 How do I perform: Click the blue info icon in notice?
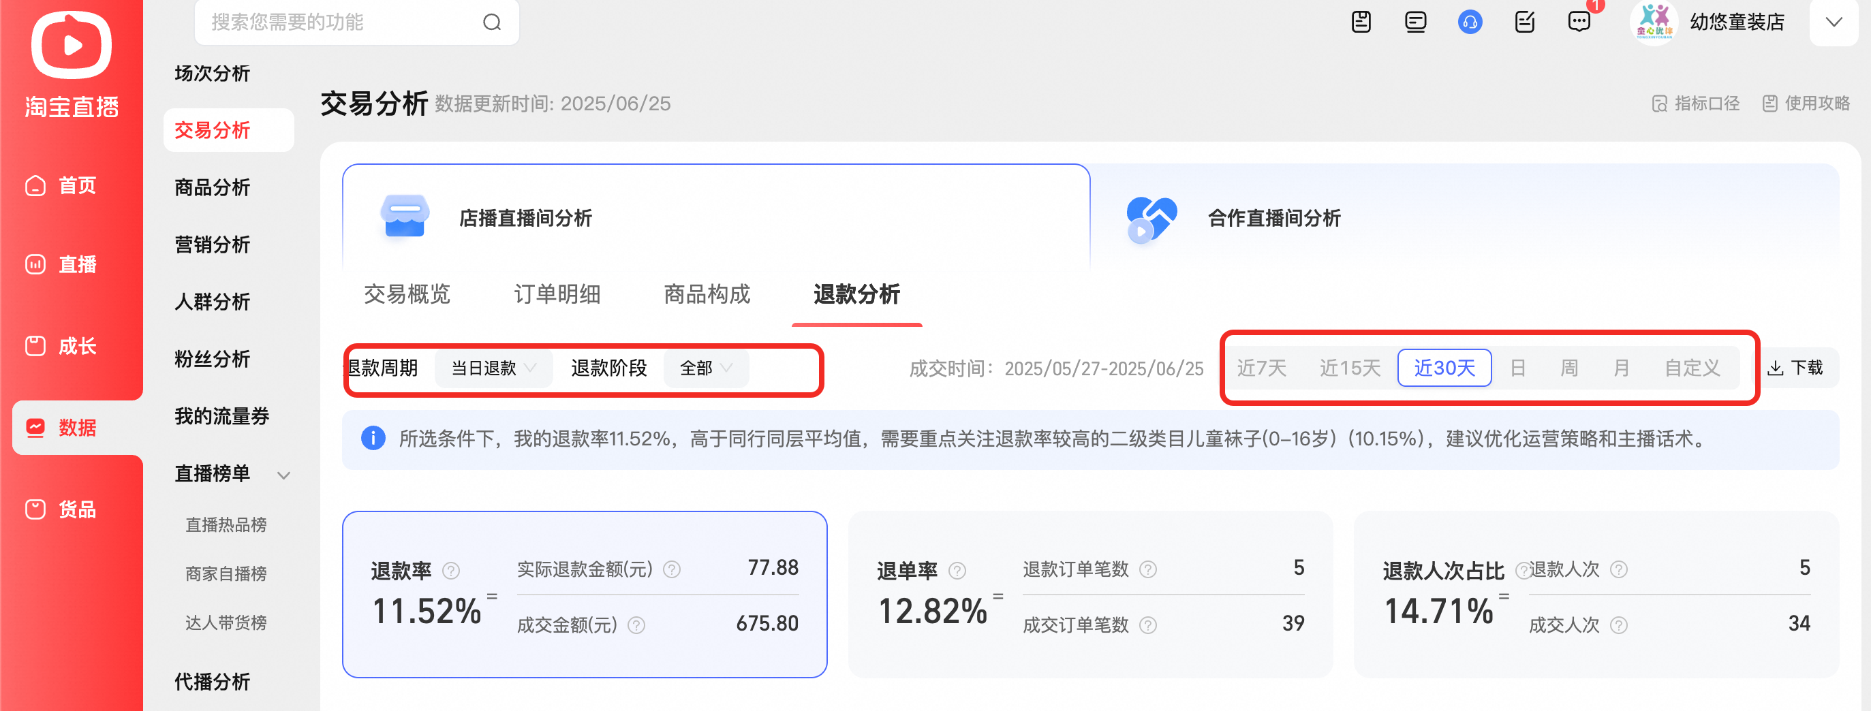point(373,439)
